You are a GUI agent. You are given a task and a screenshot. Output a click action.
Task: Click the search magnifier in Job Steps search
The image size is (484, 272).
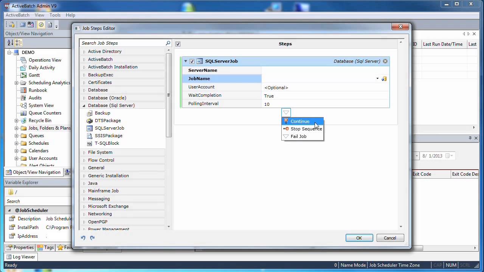click(168, 43)
